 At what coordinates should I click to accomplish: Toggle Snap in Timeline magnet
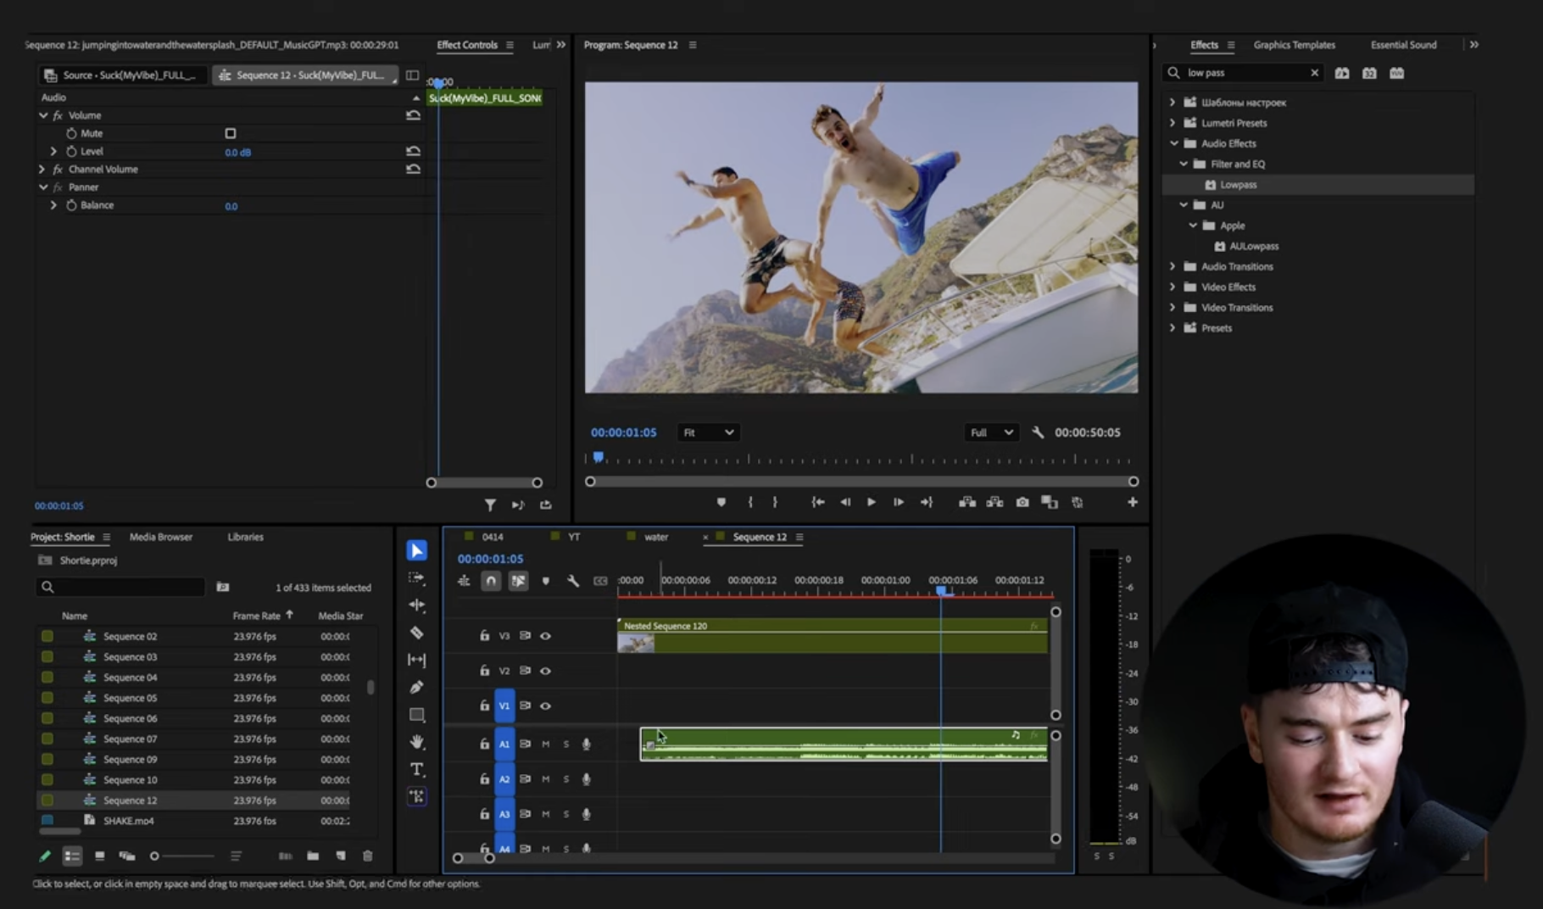tap(491, 581)
